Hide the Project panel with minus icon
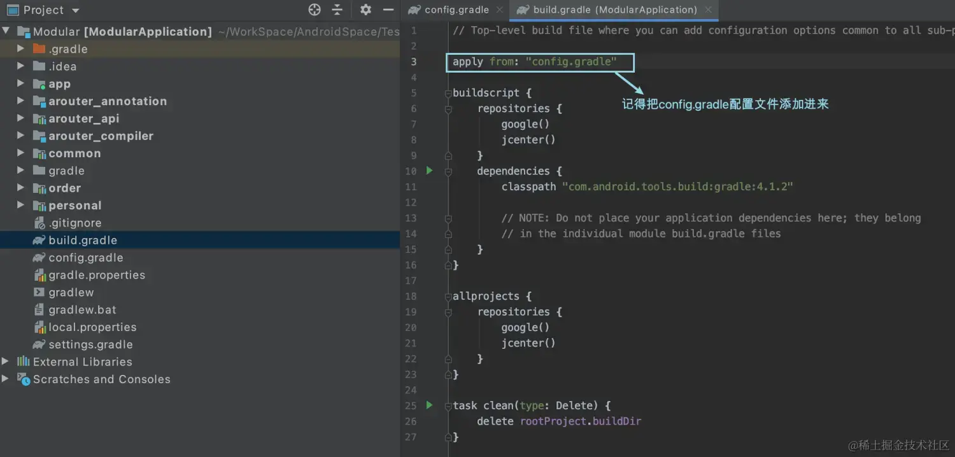The image size is (955, 457). pos(388,10)
